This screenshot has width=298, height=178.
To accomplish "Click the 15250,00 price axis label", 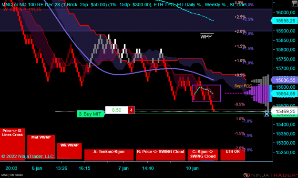I will click(x=285, y=152).
